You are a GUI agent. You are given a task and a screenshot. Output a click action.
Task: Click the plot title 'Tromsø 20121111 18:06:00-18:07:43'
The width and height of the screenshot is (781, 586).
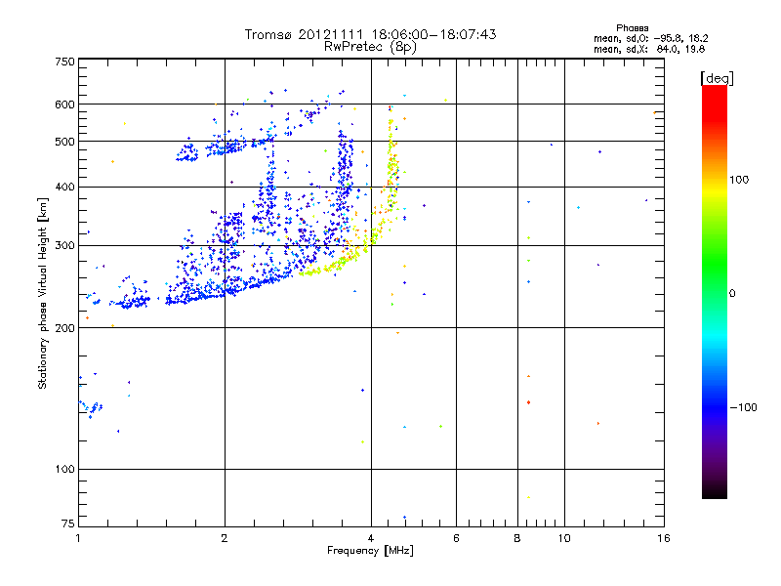tap(370, 34)
